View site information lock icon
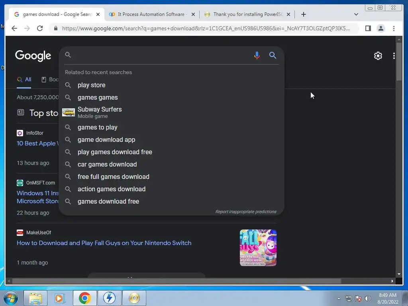The height and width of the screenshot is (306, 408). pos(55,28)
